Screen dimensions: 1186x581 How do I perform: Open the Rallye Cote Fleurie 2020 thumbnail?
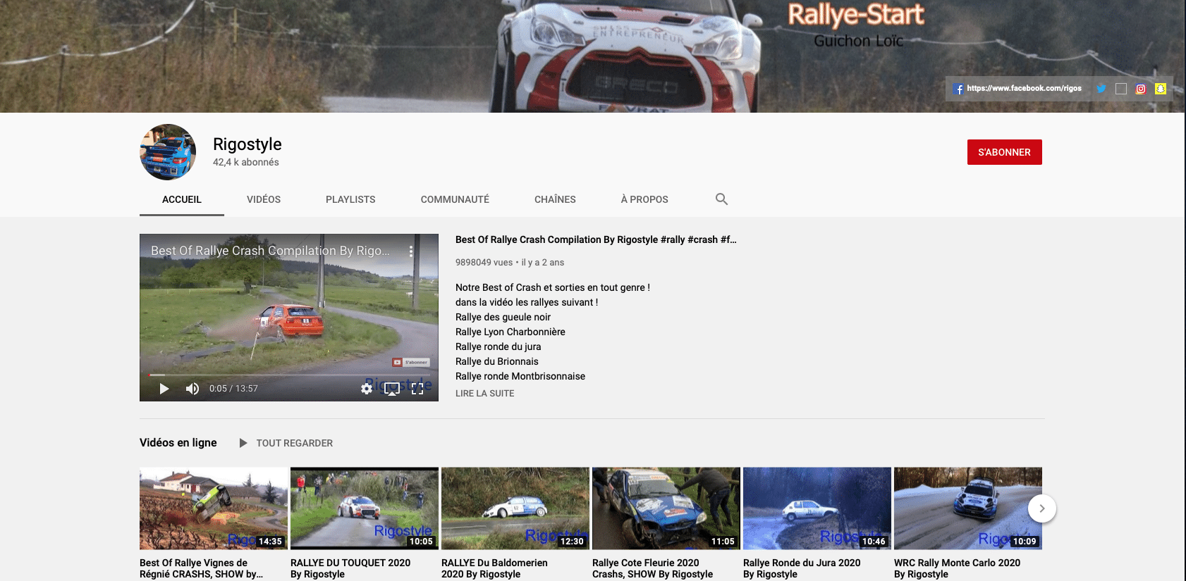(x=666, y=508)
